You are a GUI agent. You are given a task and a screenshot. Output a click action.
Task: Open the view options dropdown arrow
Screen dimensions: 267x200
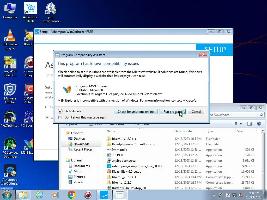point(241,124)
